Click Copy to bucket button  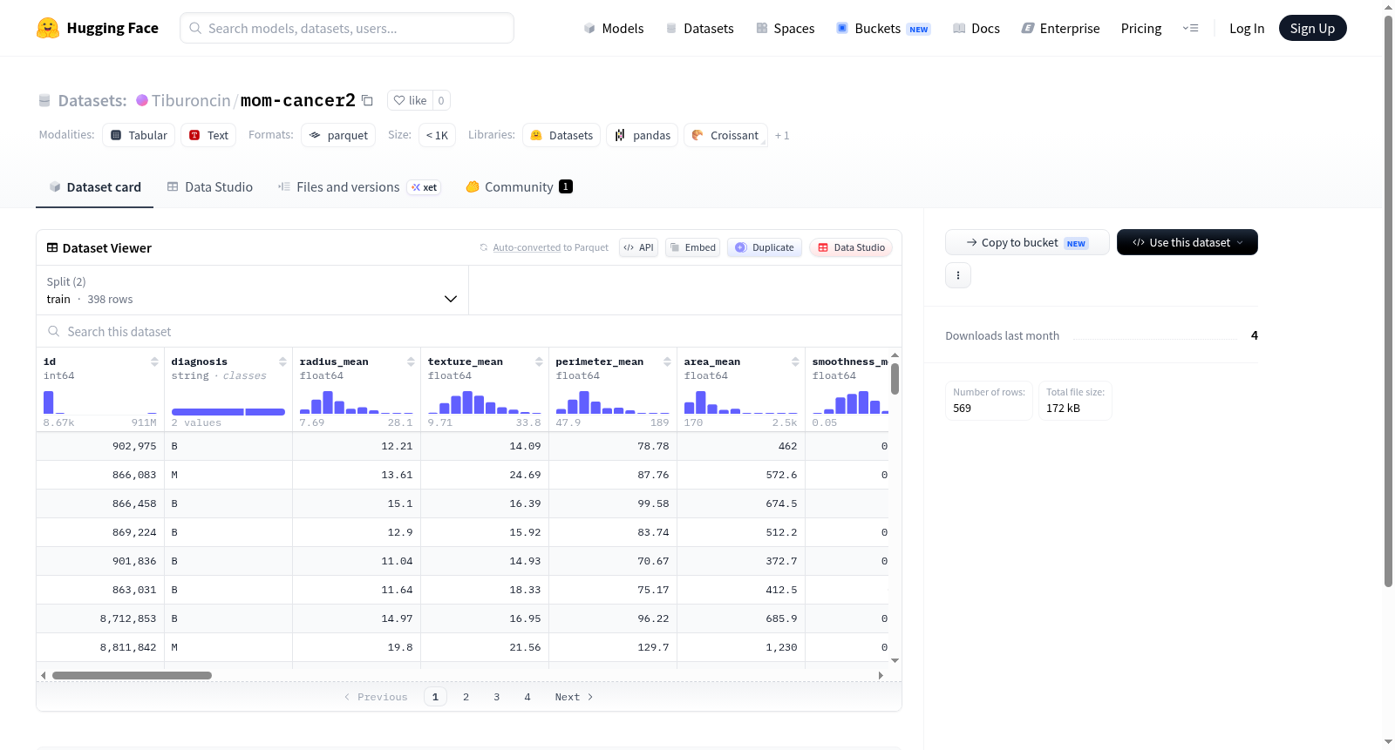click(1027, 242)
